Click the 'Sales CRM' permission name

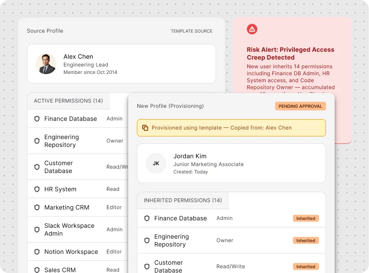point(60,270)
